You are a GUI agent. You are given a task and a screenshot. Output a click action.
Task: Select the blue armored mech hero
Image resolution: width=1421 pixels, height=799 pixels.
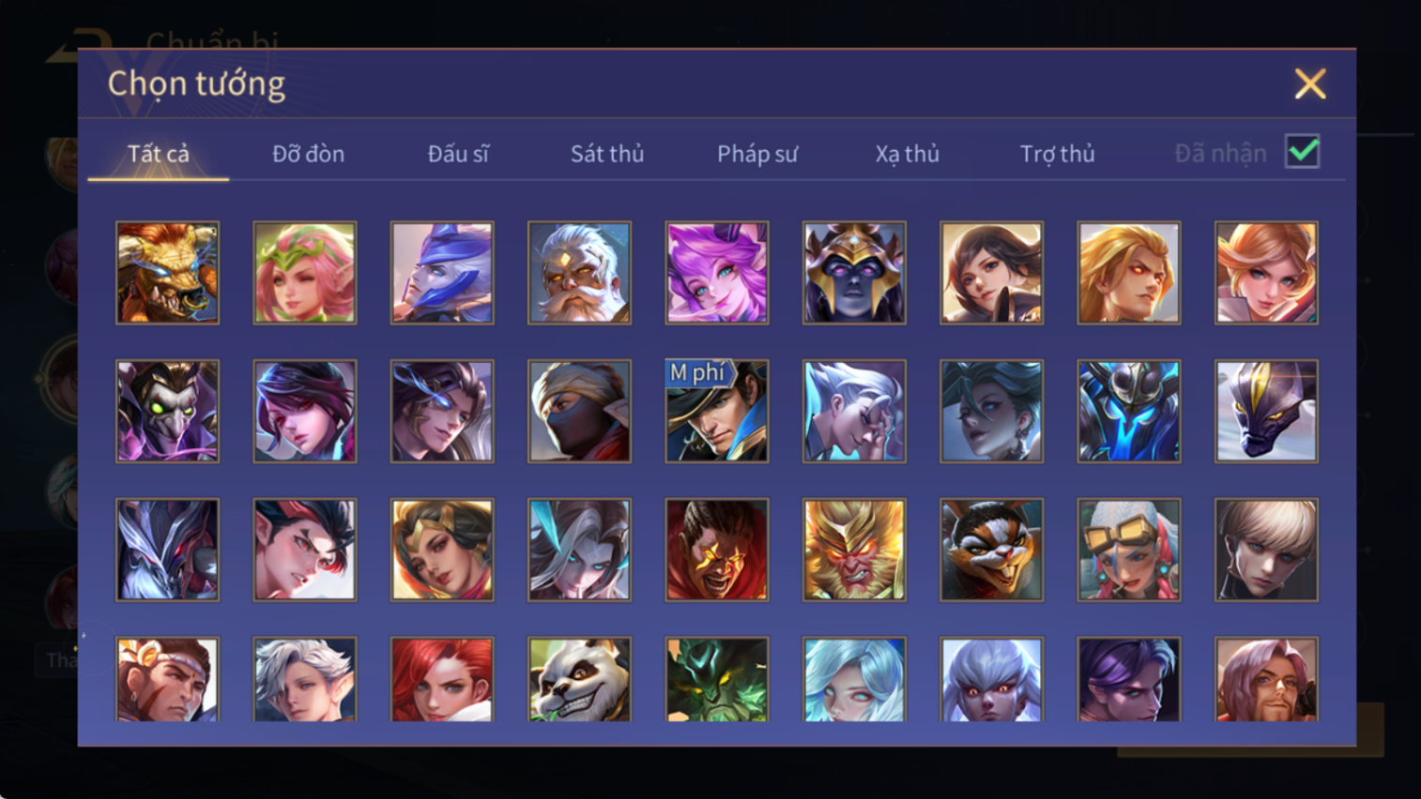(1129, 411)
